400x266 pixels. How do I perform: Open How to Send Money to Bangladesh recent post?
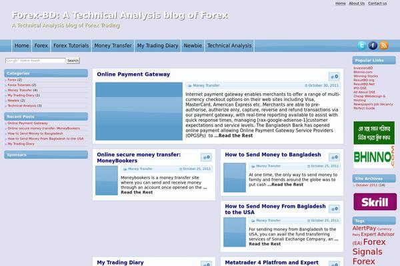point(35,134)
